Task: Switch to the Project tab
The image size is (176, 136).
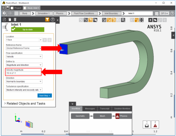Action: coord(16,8)
